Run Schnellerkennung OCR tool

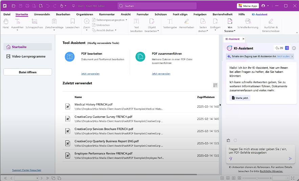click(x=248, y=24)
